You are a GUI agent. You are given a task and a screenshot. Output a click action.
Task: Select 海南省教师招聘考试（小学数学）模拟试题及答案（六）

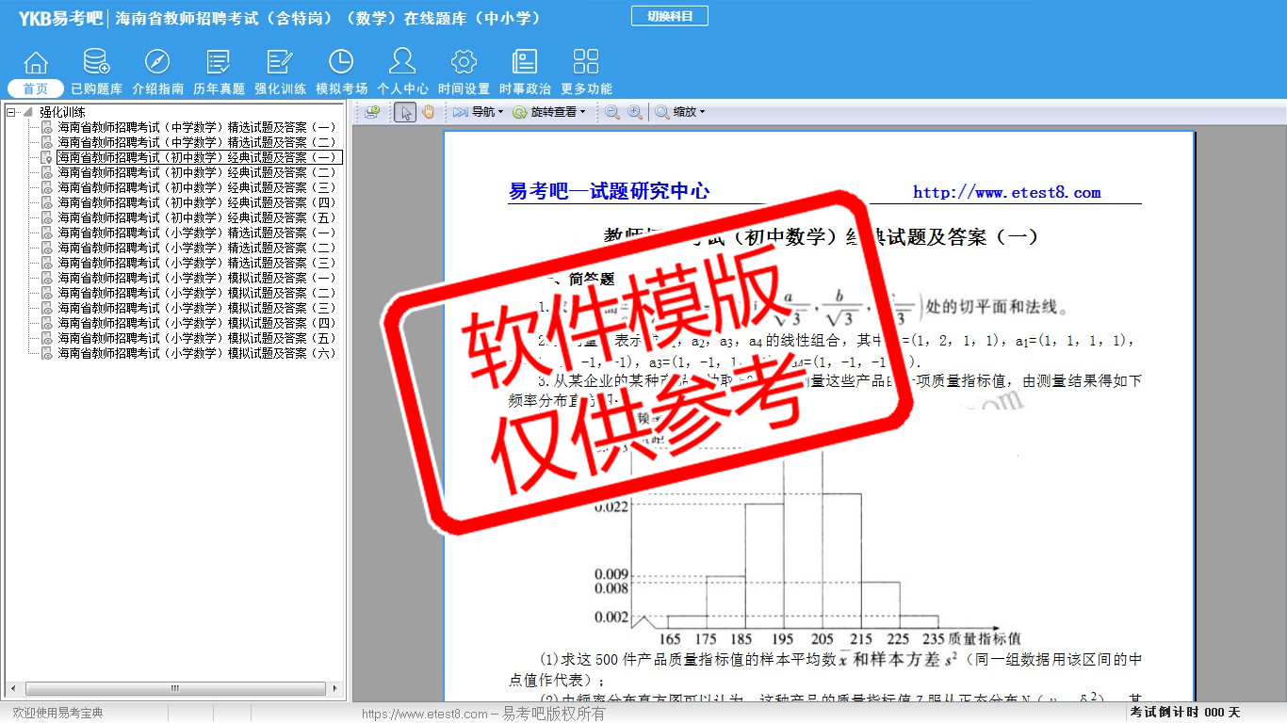pyautogui.click(x=197, y=353)
